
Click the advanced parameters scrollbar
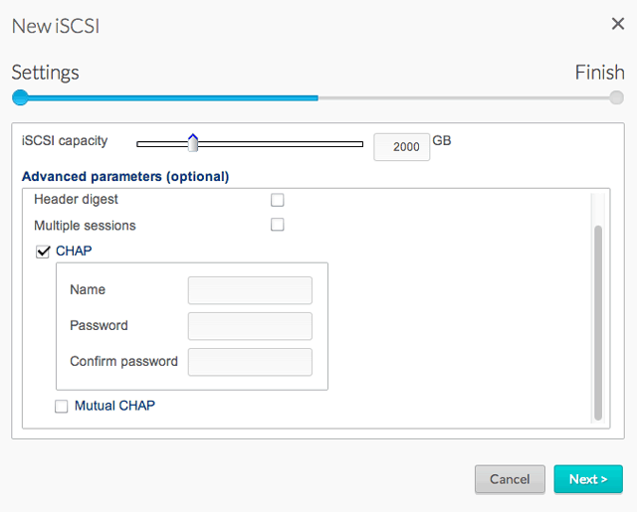coord(598,318)
